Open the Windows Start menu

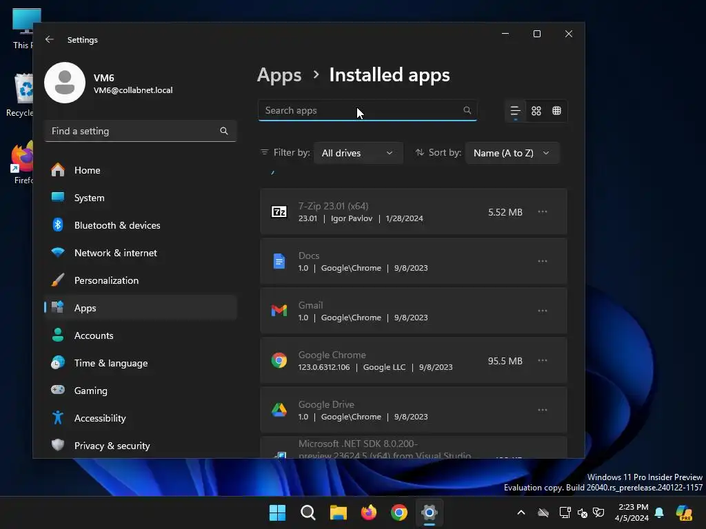(277, 512)
